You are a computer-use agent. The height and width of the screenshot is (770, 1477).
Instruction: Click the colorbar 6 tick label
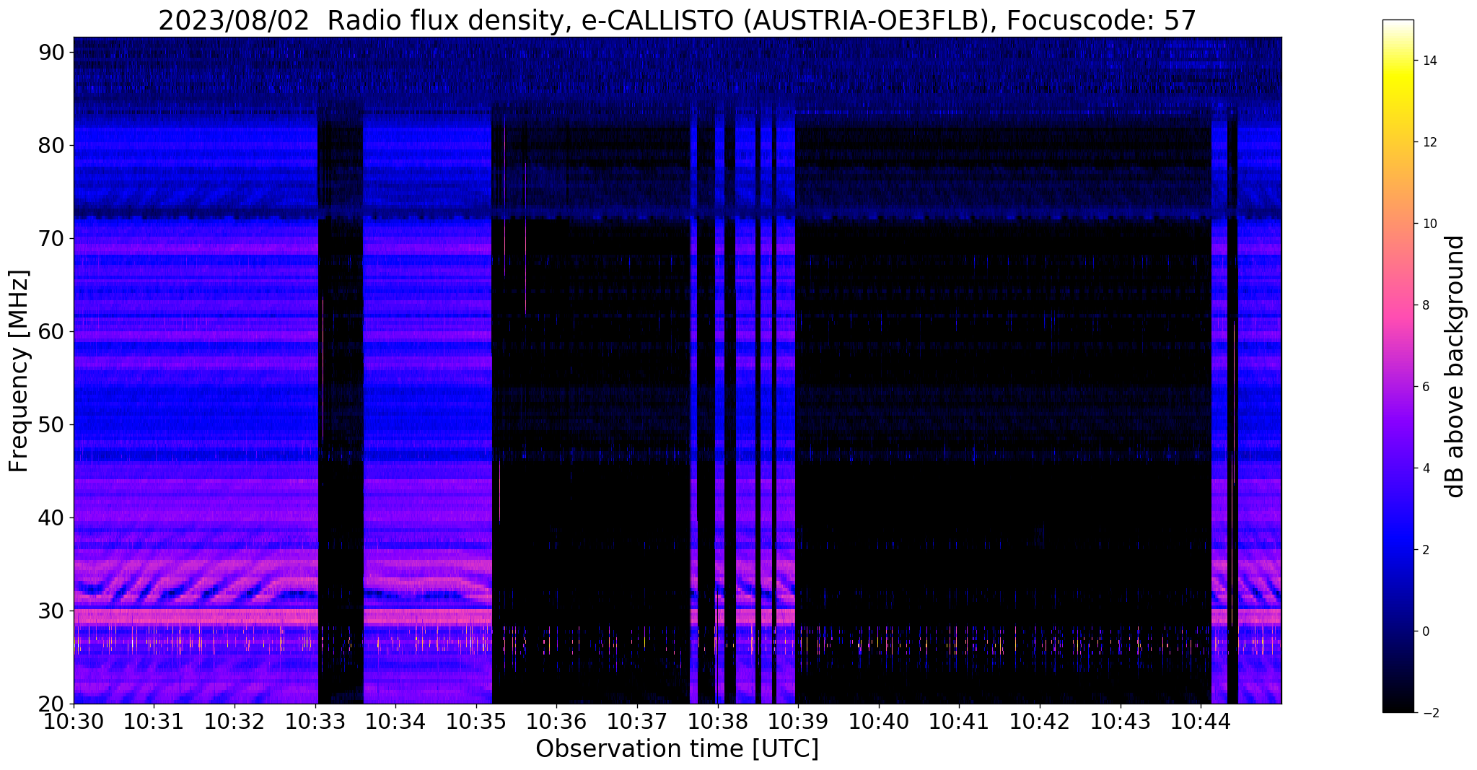pos(1424,387)
